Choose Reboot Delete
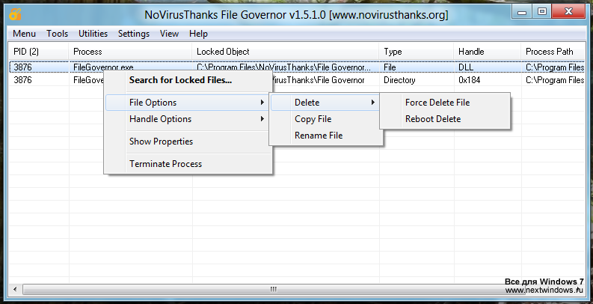This screenshot has height=304, width=593. tap(445, 119)
